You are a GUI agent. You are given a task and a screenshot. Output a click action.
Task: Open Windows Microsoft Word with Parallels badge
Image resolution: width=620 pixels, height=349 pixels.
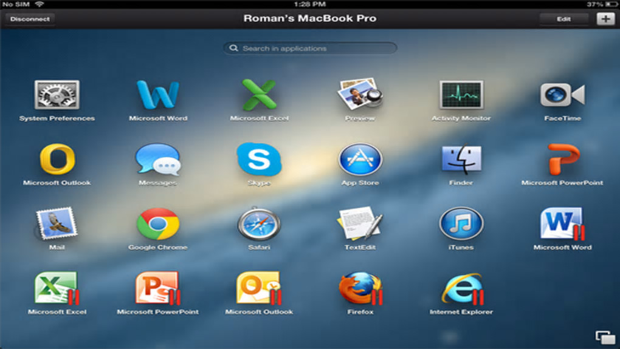562,223
